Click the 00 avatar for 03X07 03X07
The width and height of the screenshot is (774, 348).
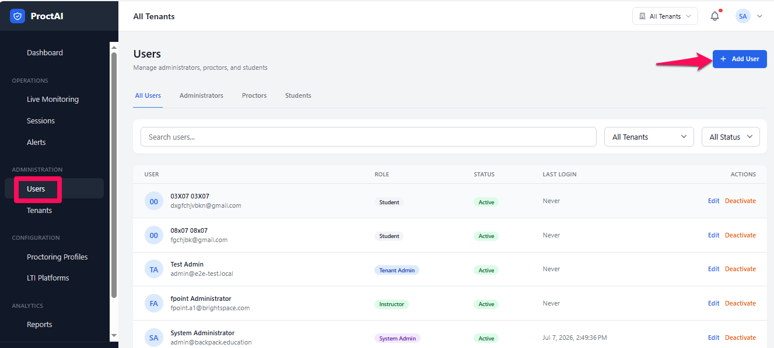click(154, 201)
